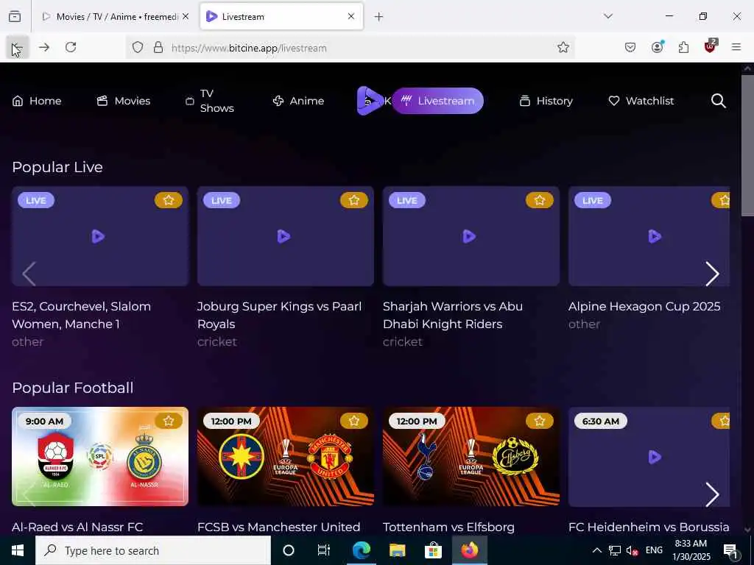Close the Movies / TV / Anime tab
This screenshot has height=565, width=754.
point(186,16)
